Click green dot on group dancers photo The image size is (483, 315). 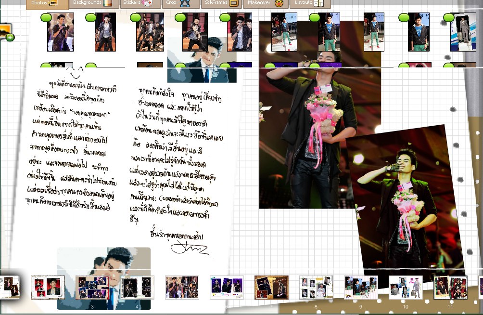click(x=136, y=17)
